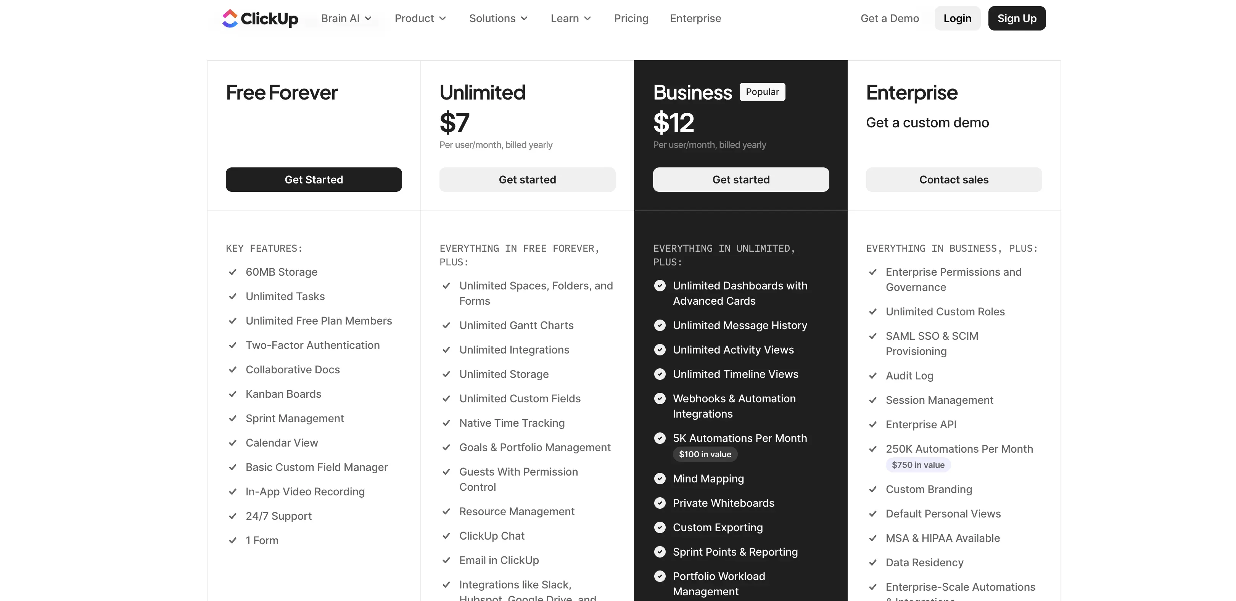The image size is (1236, 601).
Task: Click the Sprint Points & Reporting text
Action: (x=735, y=552)
